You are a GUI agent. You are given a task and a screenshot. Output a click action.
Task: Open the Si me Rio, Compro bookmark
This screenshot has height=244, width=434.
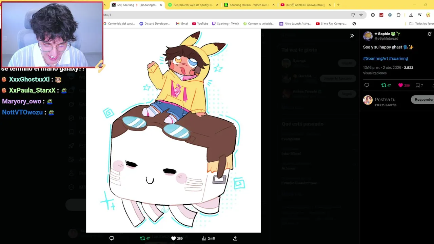click(x=331, y=24)
